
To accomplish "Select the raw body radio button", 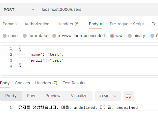I will tap(112, 36).
